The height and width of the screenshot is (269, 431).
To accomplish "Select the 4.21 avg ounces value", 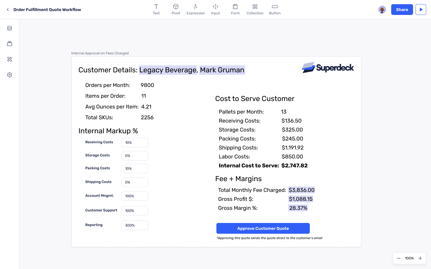I will (146, 107).
